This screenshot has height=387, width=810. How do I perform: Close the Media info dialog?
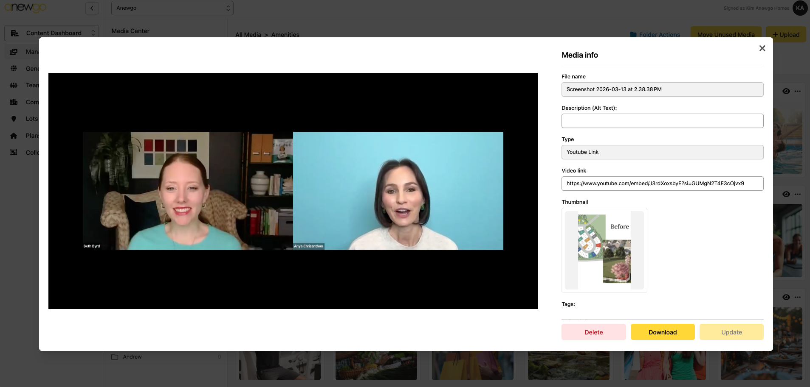pos(762,48)
